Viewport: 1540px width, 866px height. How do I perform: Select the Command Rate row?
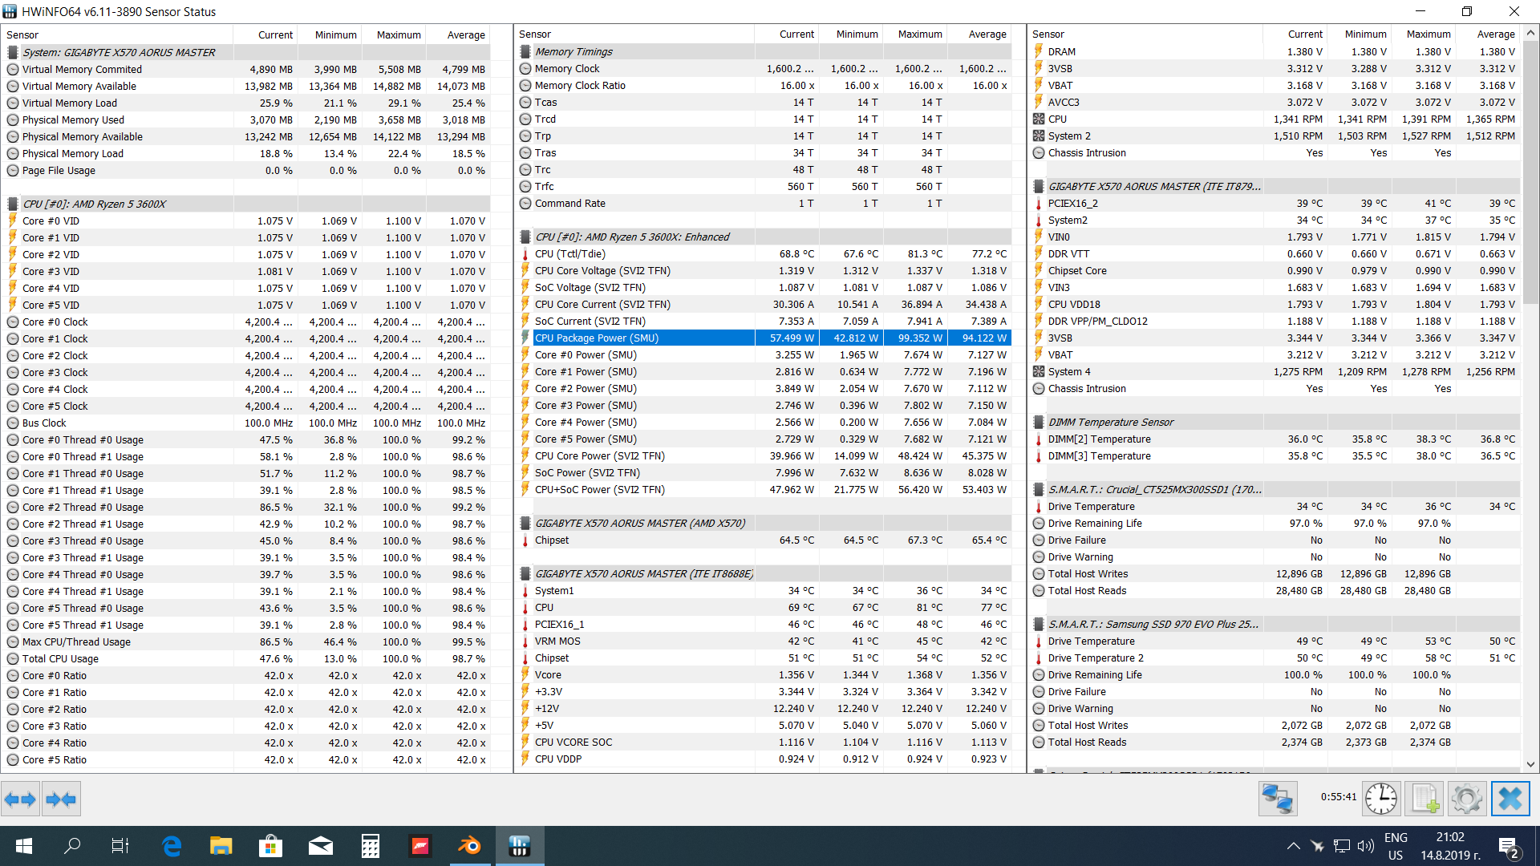click(x=763, y=204)
